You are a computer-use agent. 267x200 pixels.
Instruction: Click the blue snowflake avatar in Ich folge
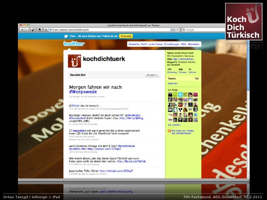pyautogui.click(x=180, y=95)
